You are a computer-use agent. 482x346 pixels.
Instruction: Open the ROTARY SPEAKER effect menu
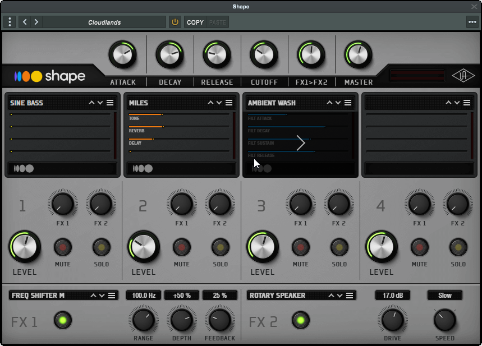click(350, 296)
